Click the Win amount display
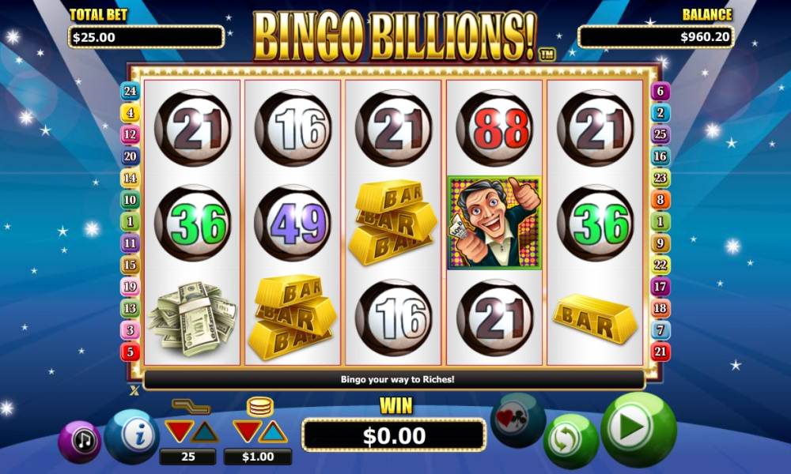The image size is (791, 474). click(x=394, y=435)
